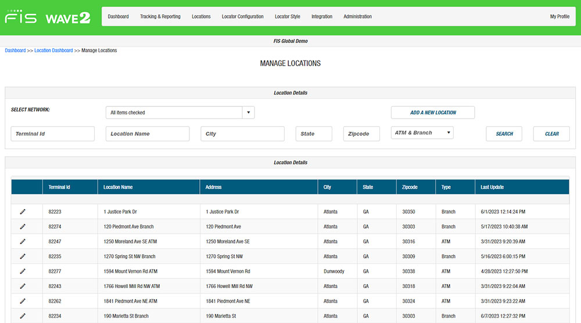Edit the 1 Justice Park Dr location
Image resolution: width=581 pixels, height=323 pixels.
point(23,211)
